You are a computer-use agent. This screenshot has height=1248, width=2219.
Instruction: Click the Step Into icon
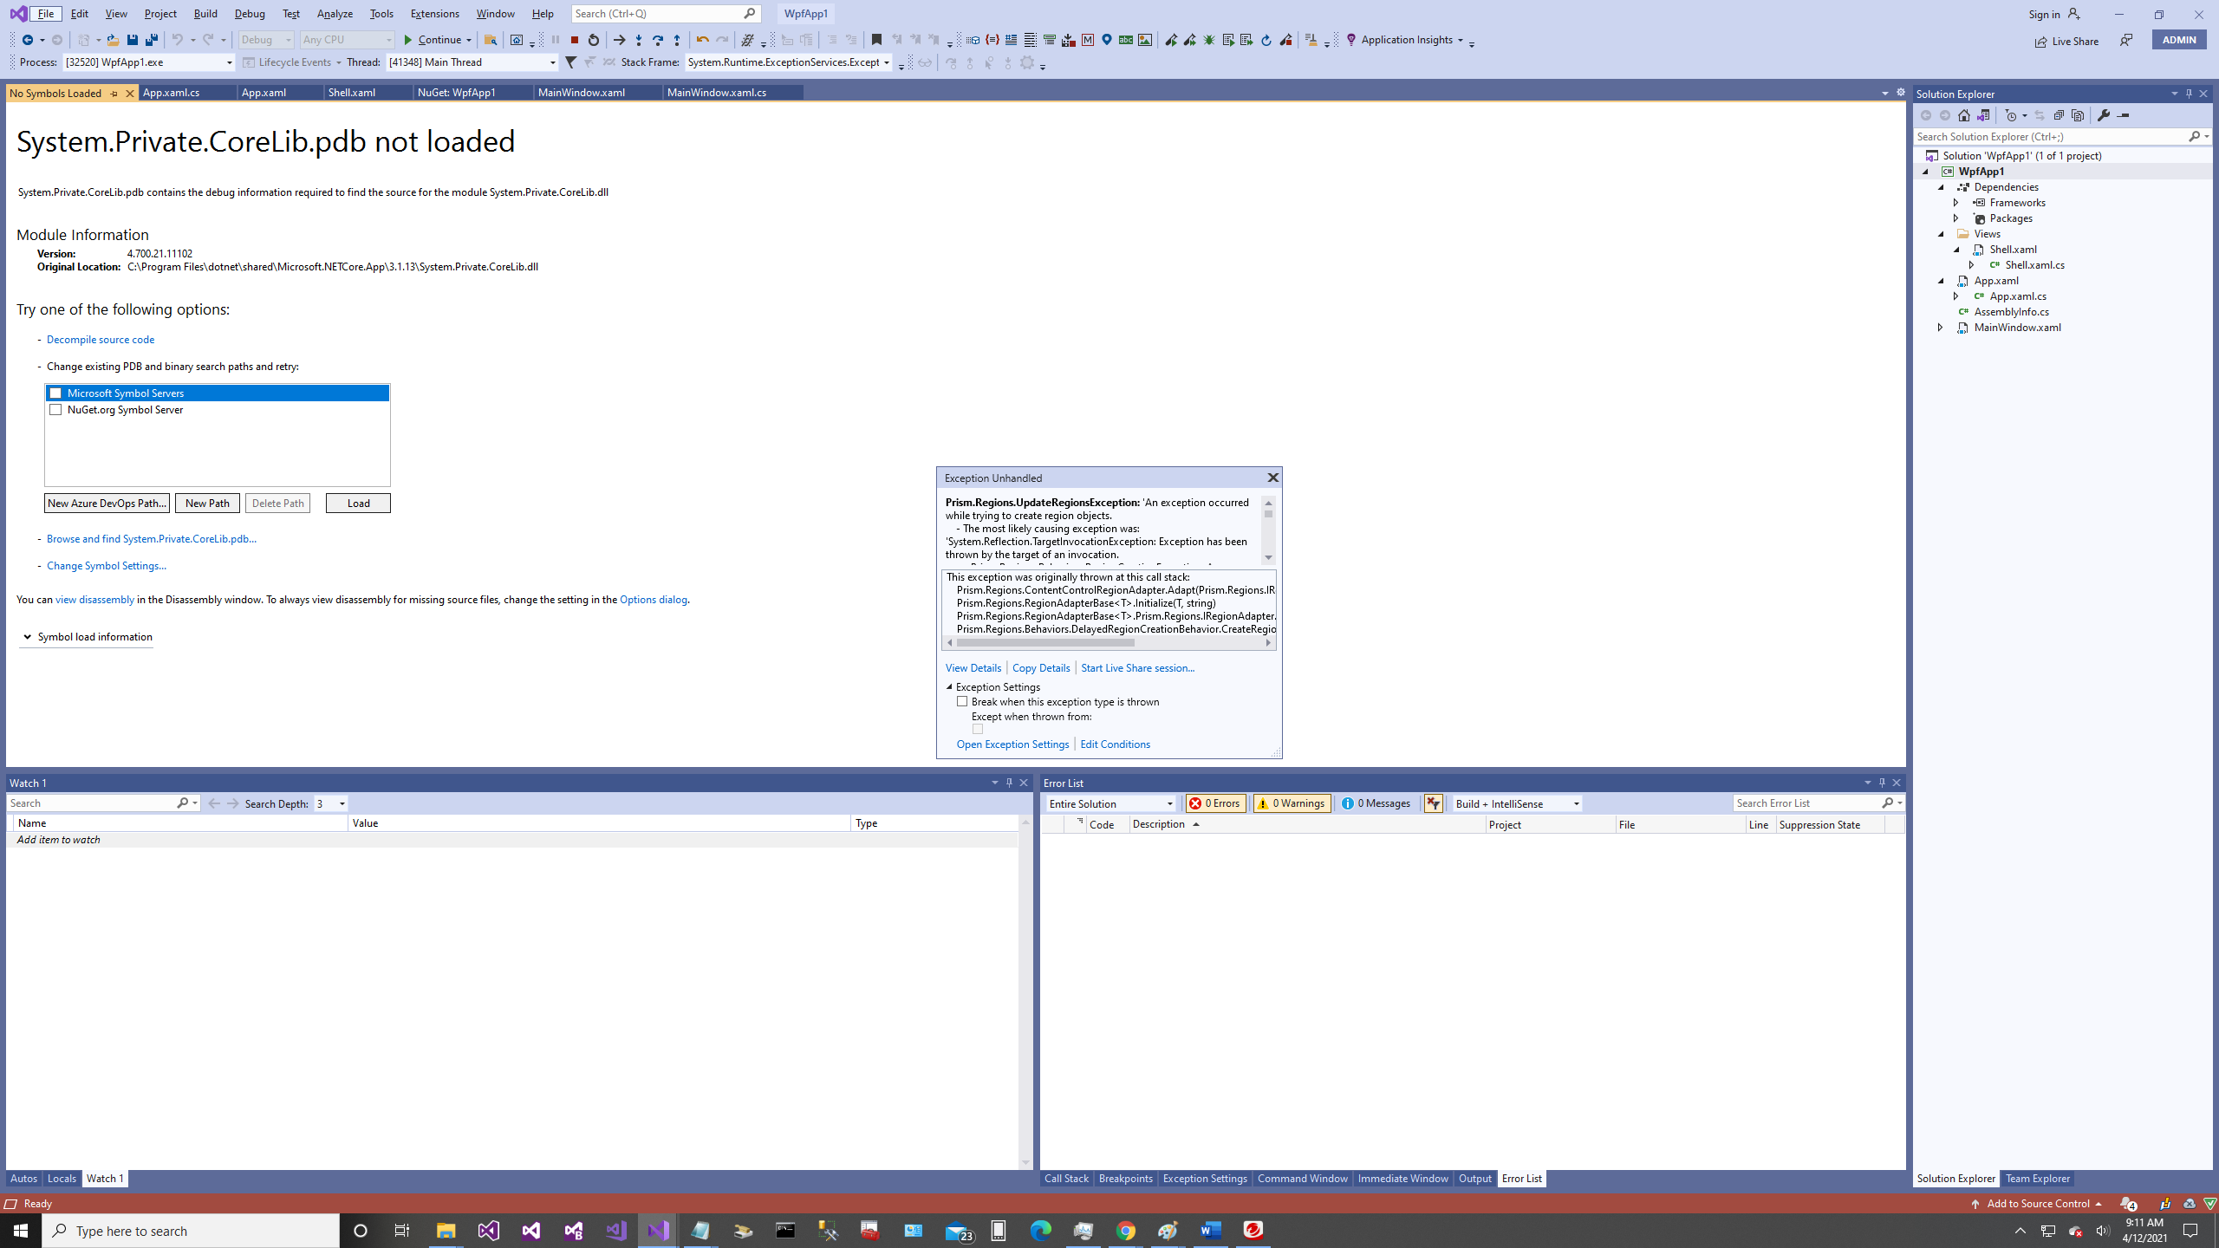click(639, 40)
